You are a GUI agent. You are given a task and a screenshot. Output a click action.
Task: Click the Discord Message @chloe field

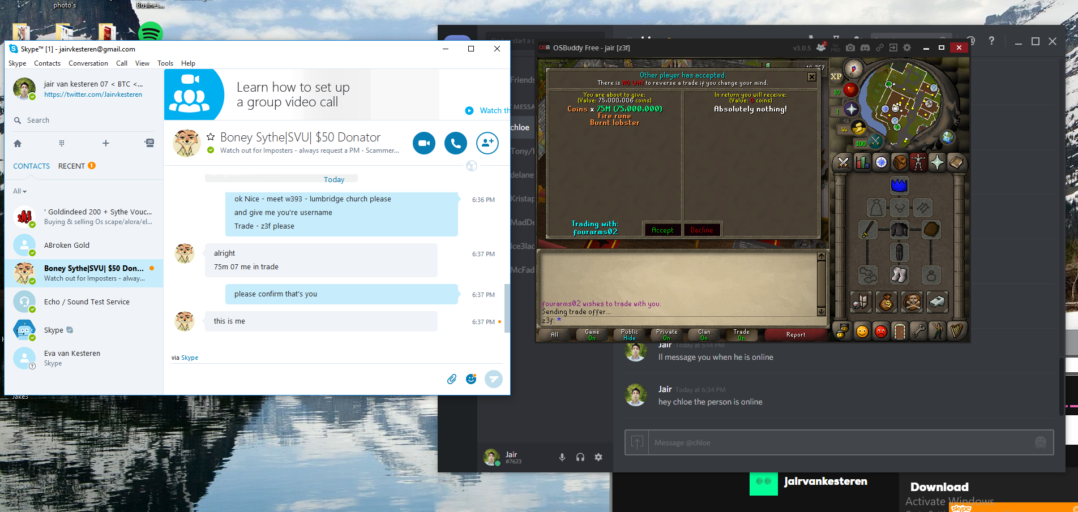840,442
